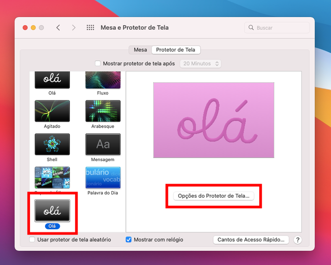Image resolution: width=331 pixels, height=265 pixels.
Task: Click the blue highlighted Olá label
Action: (52, 226)
